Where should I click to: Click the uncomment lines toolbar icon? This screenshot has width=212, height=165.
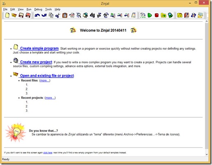127,15
